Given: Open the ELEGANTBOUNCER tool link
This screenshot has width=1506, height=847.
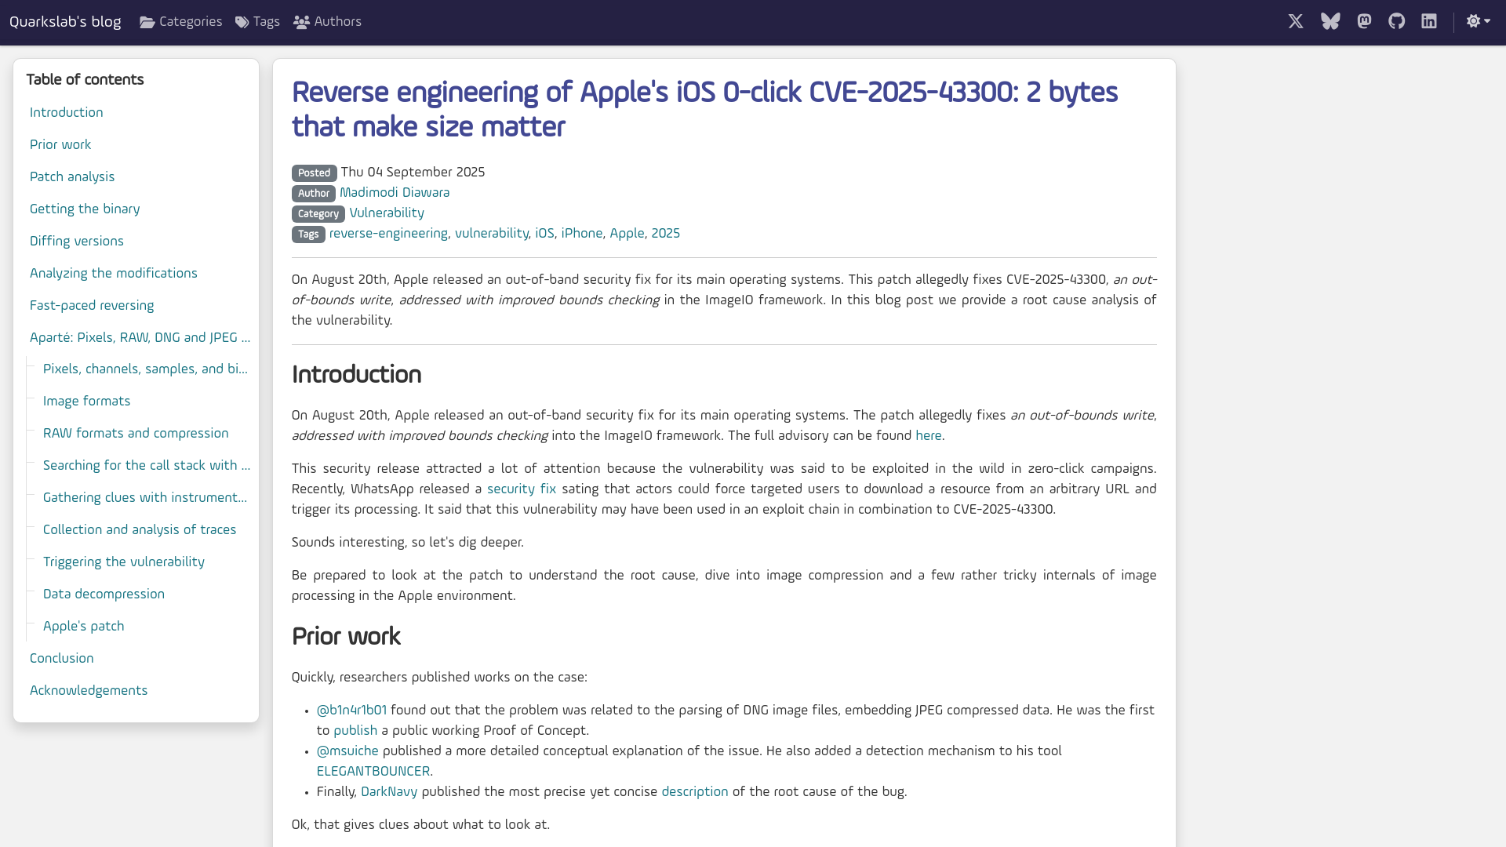Looking at the screenshot, I should 373,772.
